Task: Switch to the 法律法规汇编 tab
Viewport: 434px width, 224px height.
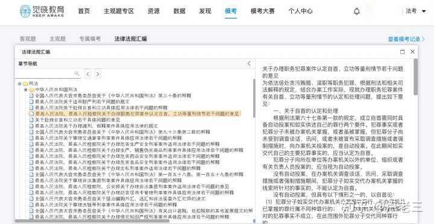Action: pos(131,39)
